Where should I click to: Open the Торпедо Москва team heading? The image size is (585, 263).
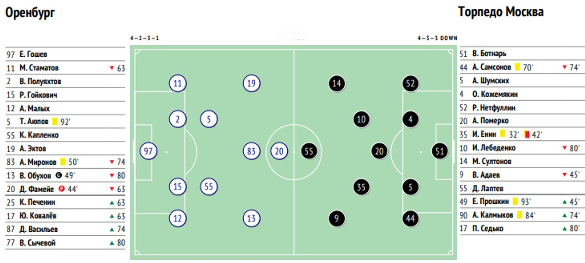tap(501, 12)
